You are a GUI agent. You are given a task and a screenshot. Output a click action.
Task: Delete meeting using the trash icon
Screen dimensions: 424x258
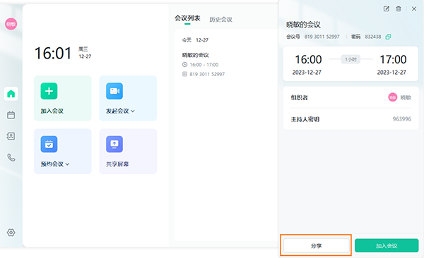click(x=399, y=8)
